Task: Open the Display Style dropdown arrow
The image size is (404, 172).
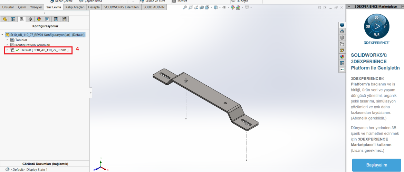Action: coord(220,7)
